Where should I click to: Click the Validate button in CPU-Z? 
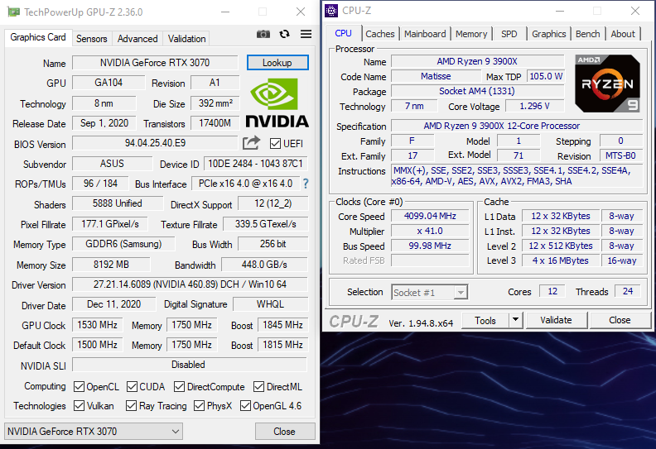click(556, 320)
